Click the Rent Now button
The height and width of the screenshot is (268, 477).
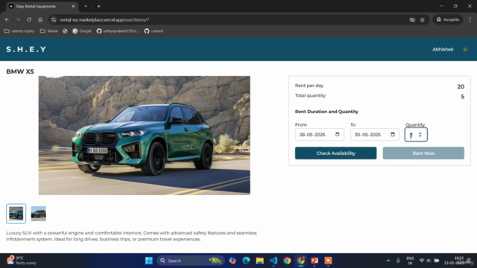pos(423,153)
